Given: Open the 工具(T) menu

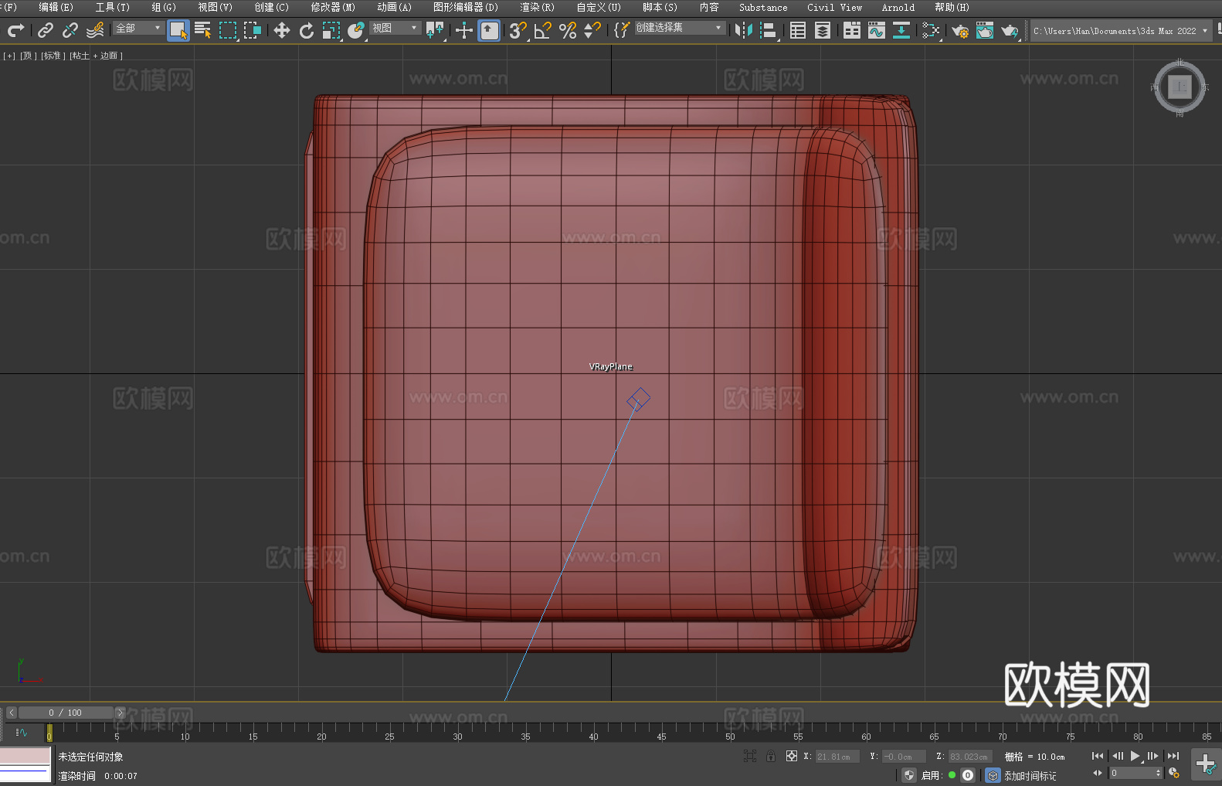Looking at the screenshot, I should pos(113,7).
